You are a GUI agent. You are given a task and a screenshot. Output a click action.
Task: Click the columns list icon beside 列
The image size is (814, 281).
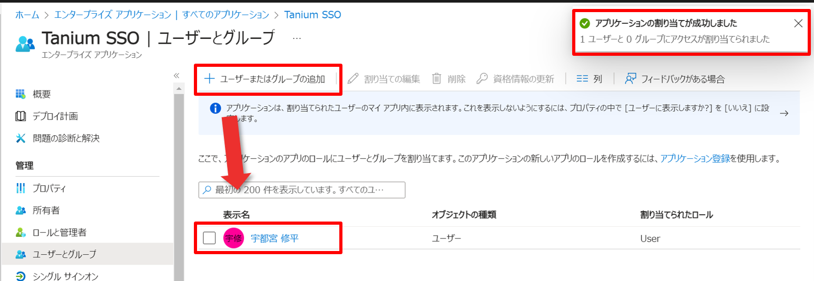[x=582, y=79]
